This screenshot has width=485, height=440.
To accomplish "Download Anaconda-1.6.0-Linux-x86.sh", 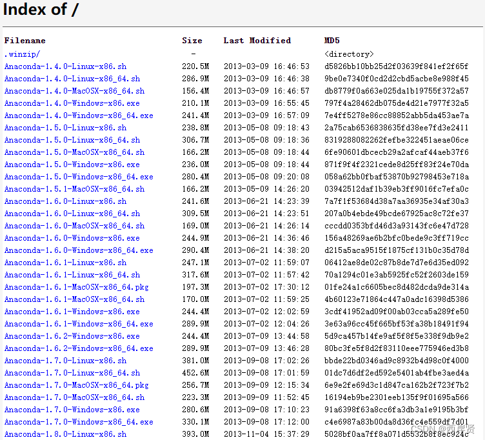I will point(65,201).
